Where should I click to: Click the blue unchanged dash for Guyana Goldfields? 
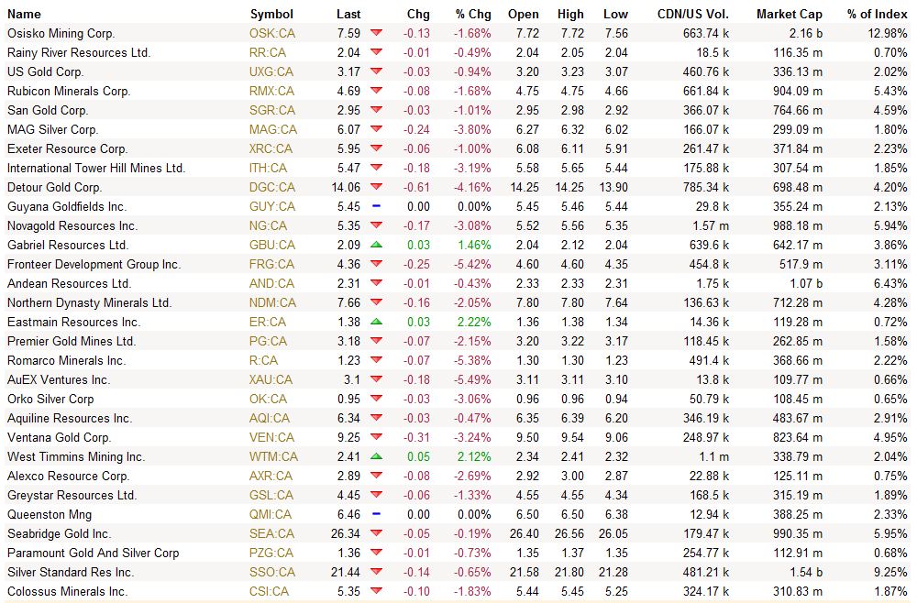376,206
